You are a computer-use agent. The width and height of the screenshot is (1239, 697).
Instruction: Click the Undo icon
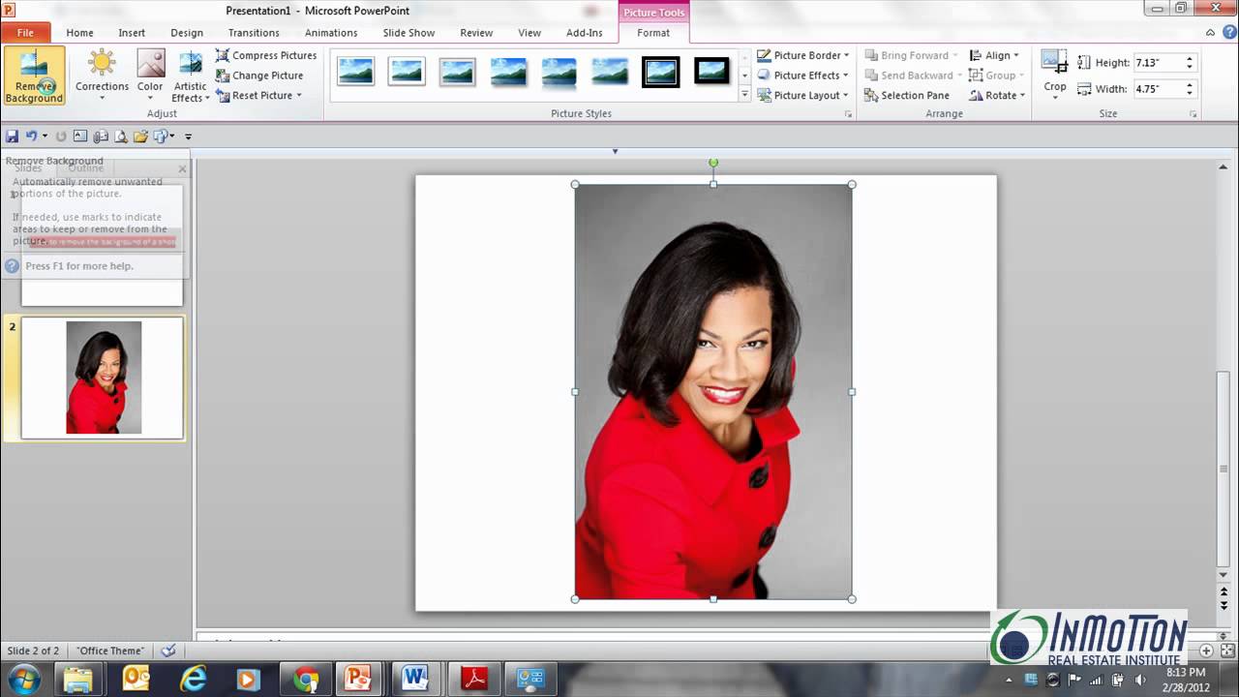coord(31,136)
